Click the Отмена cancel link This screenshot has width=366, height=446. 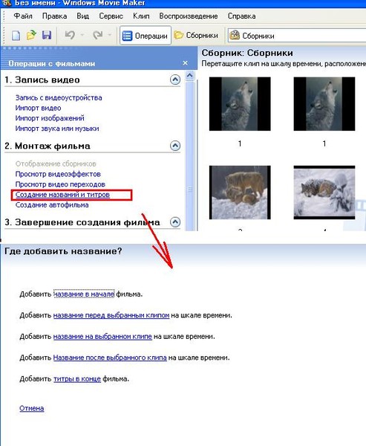click(x=31, y=408)
